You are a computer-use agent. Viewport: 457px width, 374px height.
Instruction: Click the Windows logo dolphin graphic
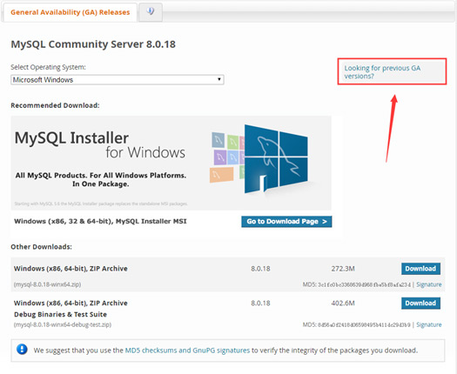pyautogui.click(x=275, y=159)
